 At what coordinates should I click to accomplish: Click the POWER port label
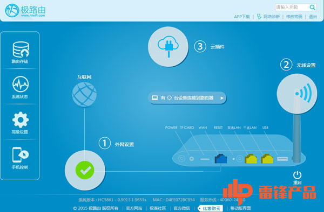[x=171, y=128]
